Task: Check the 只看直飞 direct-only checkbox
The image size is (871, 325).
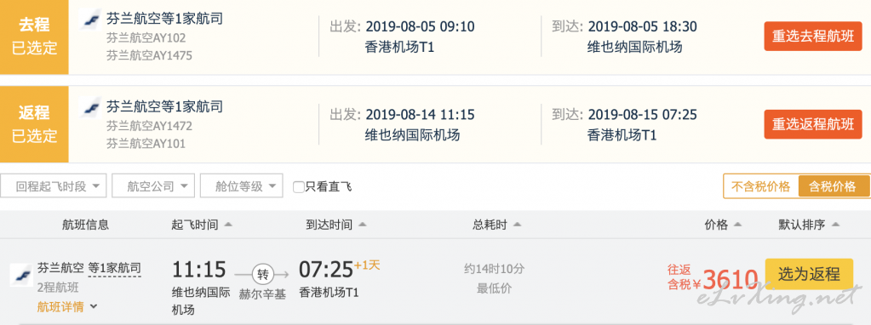Action: point(298,187)
